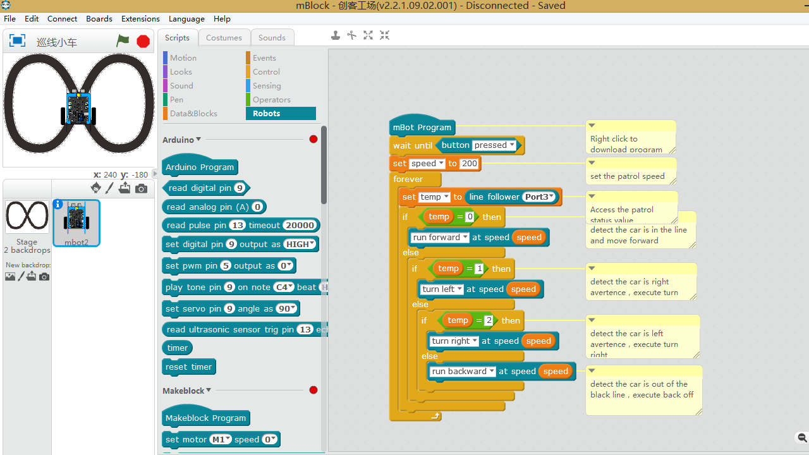809x455 pixels.
Task: Create a new sprite from the camera
Action: click(x=141, y=188)
